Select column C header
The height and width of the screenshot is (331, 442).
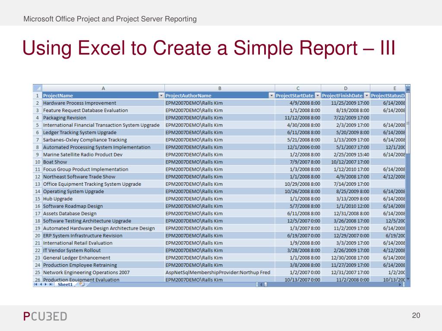(x=298, y=88)
